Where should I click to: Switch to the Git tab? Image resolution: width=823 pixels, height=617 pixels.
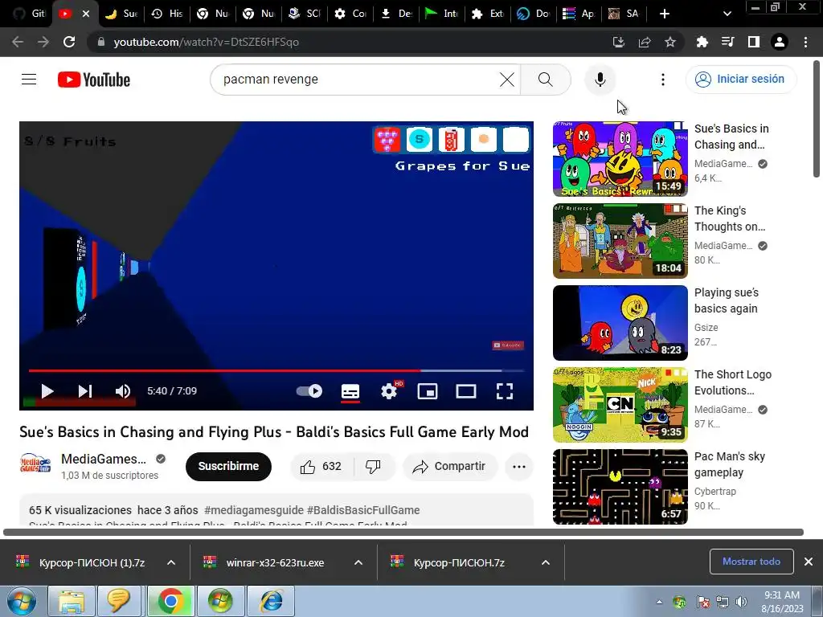[x=30, y=14]
